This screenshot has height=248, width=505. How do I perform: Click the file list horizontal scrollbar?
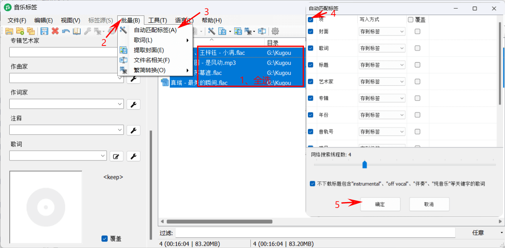click(219, 221)
